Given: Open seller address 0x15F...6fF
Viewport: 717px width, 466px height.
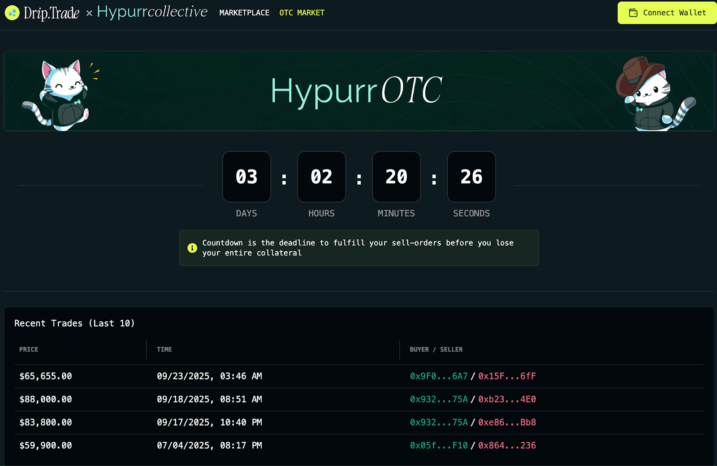Looking at the screenshot, I should point(507,376).
